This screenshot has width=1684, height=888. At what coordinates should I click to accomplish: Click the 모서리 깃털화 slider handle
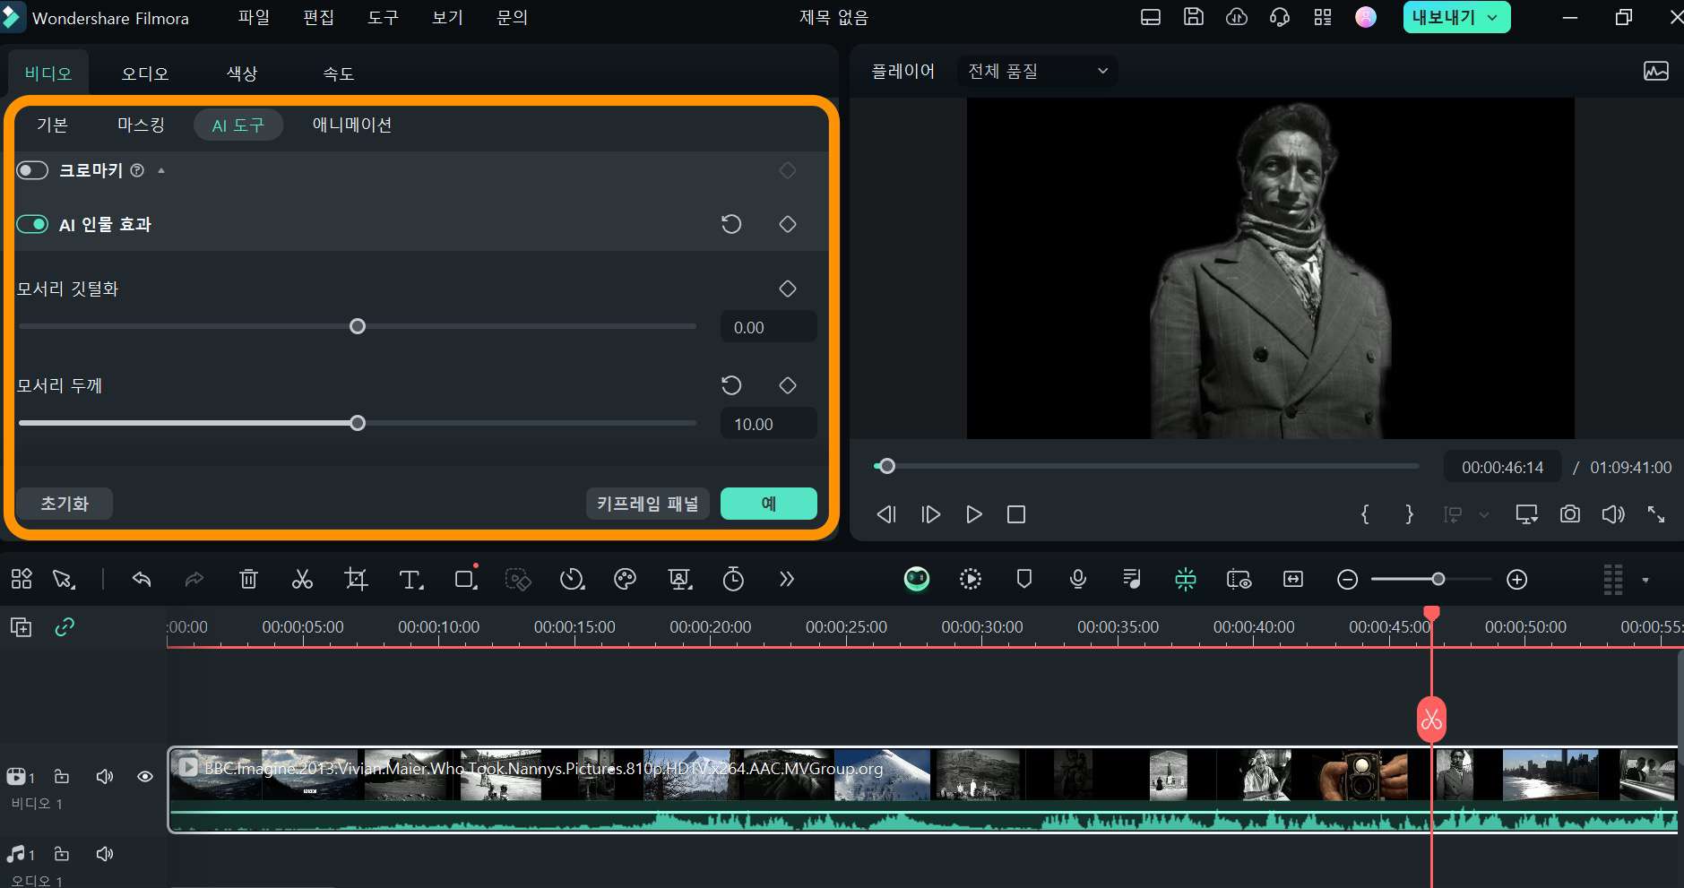(x=358, y=326)
